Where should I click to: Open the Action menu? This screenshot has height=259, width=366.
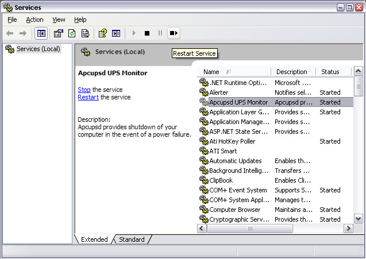(x=34, y=20)
